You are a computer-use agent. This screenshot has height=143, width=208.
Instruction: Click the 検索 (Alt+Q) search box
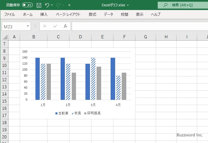pos(183,5)
